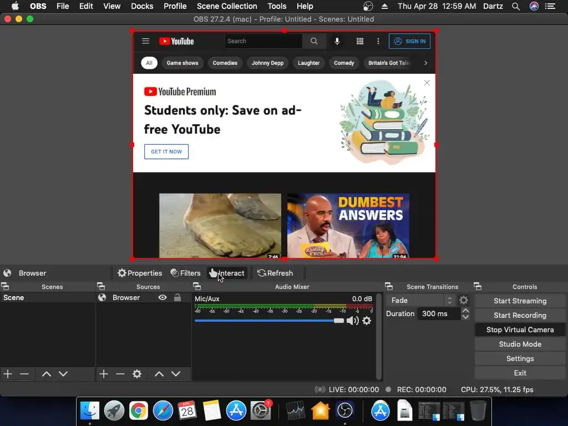Open the Docks menu
Image resolution: width=568 pixels, height=426 pixels.
click(142, 6)
